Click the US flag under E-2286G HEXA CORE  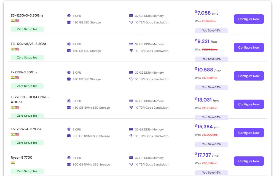(x=17, y=107)
